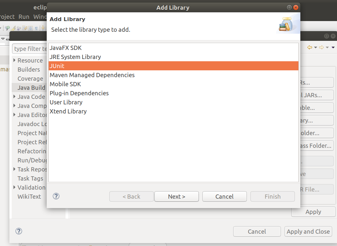337x246 pixels.
Task: Show whitespace characters pilcrow icon
Action: (x=36, y=28)
